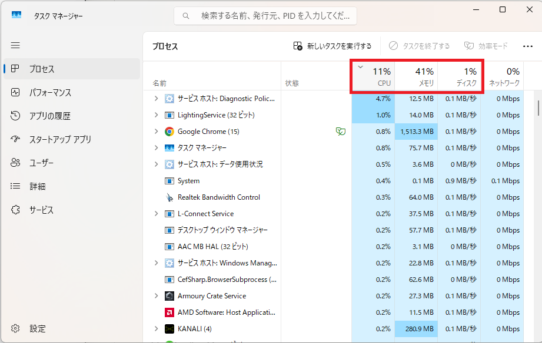
Task: Click the Armoury Crate Service icon
Action: coord(169,296)
